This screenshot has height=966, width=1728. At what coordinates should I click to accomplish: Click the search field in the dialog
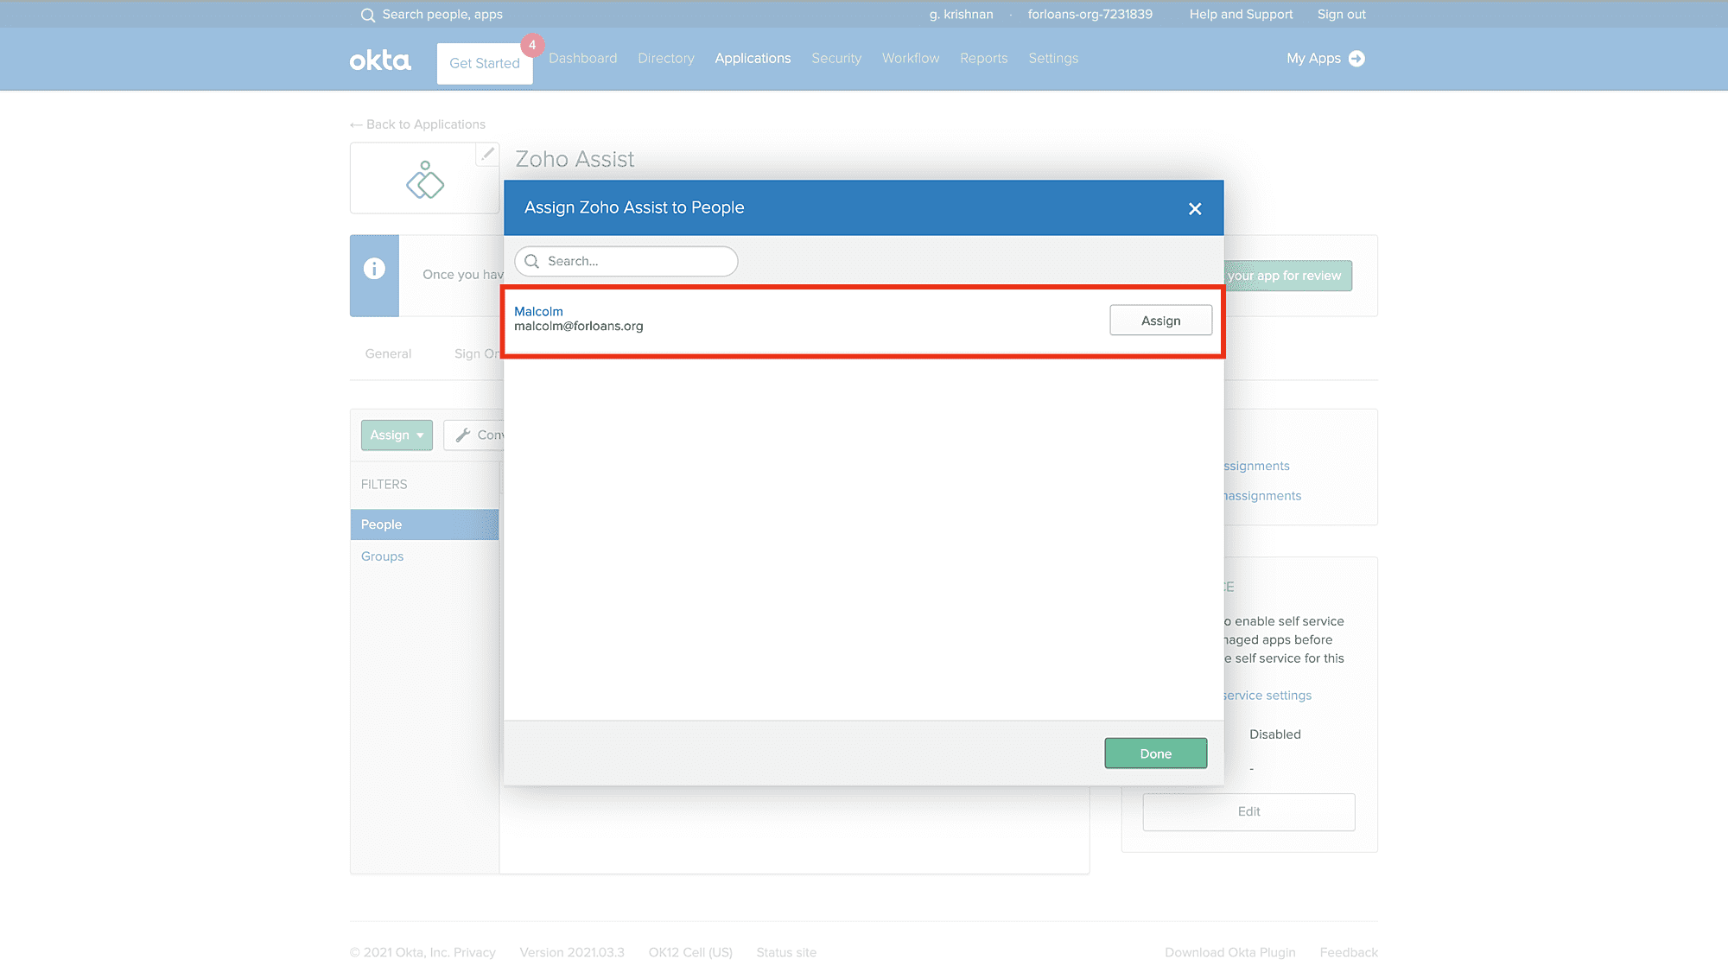tap(626, 261)
